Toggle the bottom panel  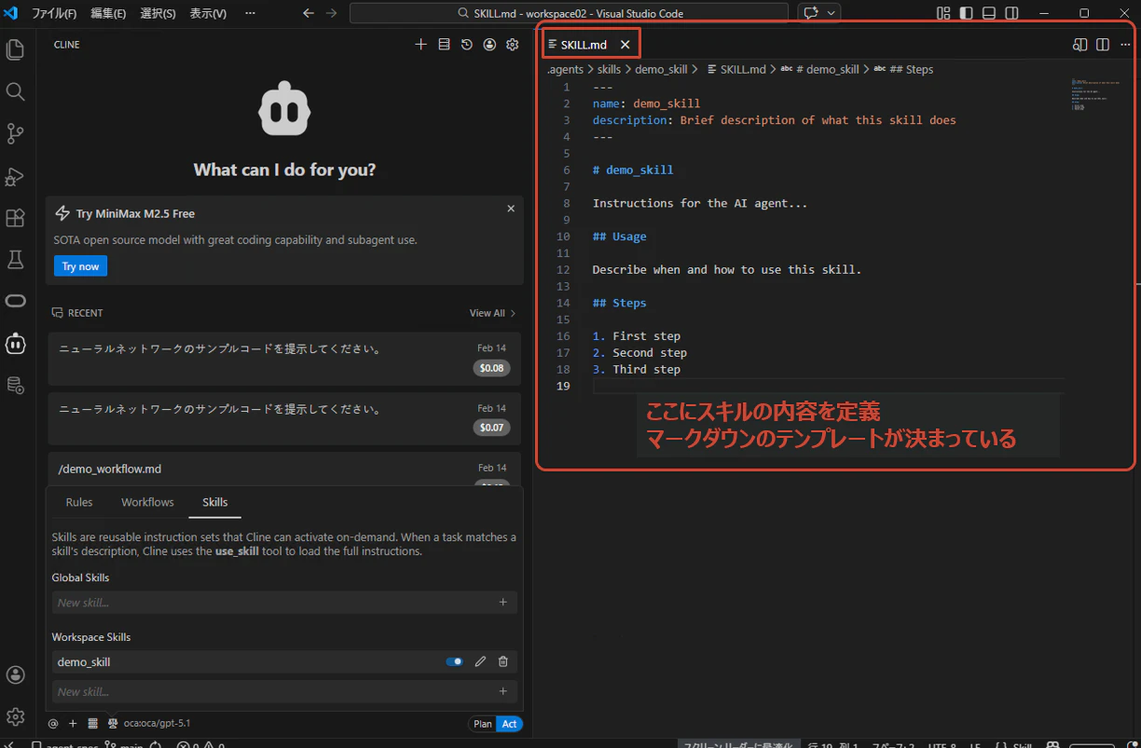point(989,14)
